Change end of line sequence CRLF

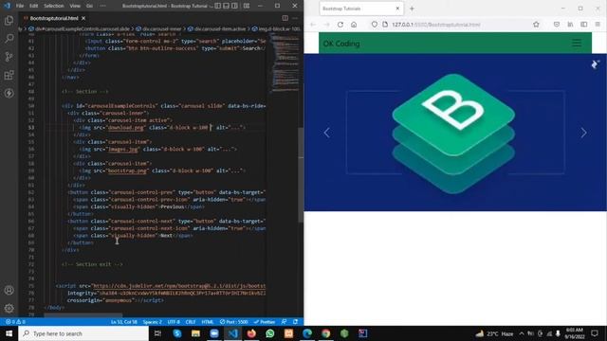tap(191, 322)
